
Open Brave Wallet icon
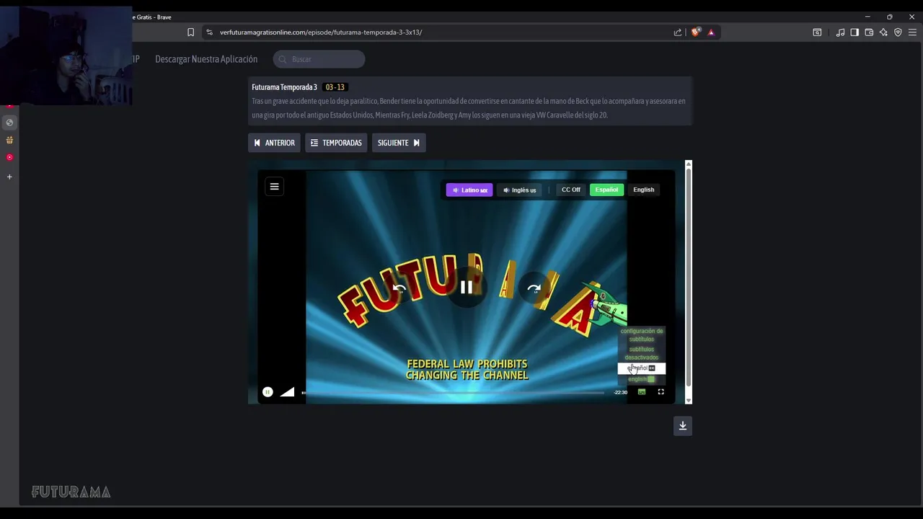(869, 32)
